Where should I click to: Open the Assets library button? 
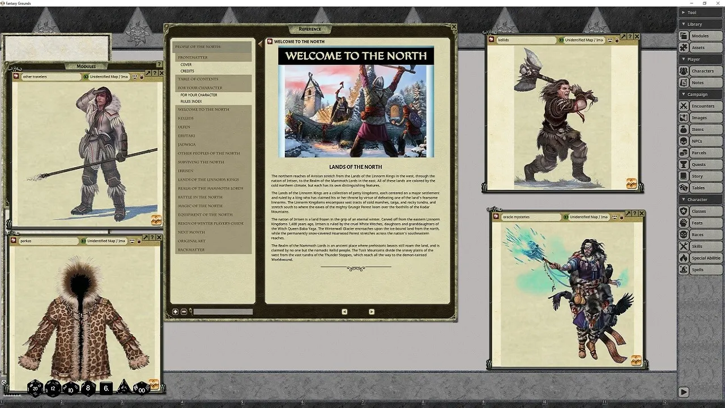pos(701,48)
